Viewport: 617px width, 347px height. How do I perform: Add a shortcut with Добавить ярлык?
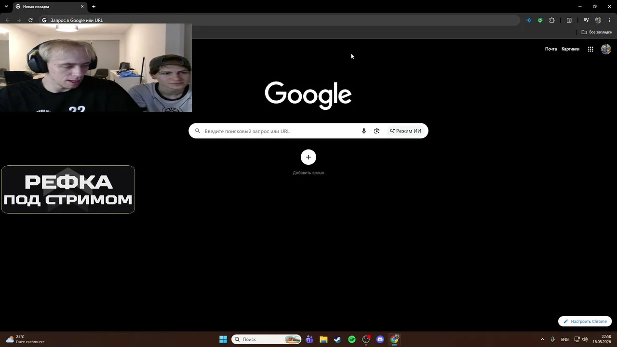pos(308,162)
